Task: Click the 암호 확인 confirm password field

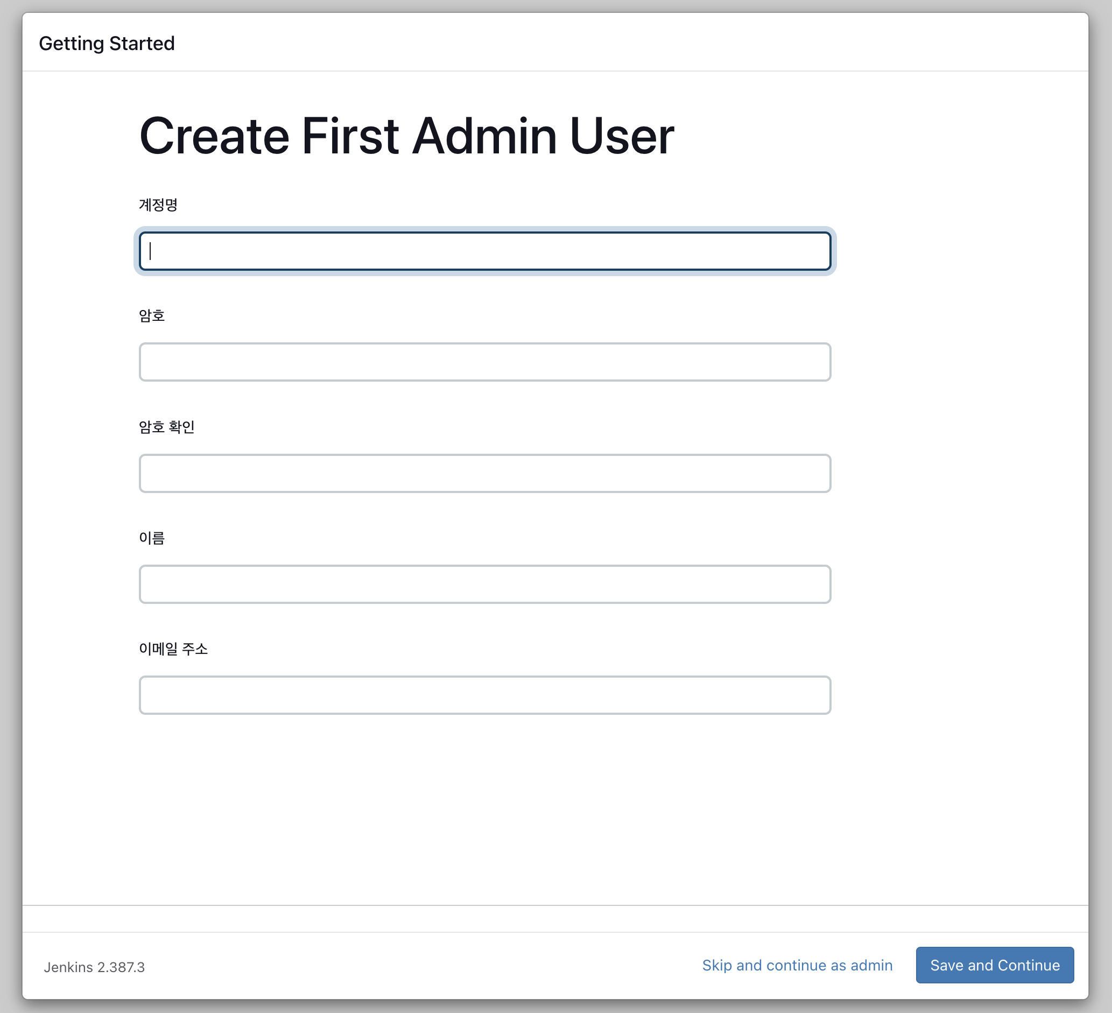Action: [484, 473]
